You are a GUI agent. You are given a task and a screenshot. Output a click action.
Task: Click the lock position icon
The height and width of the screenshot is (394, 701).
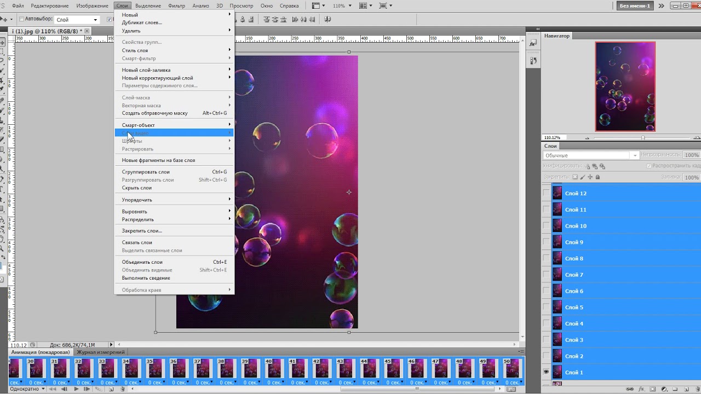pyautogui.click(x=590, y=177)
